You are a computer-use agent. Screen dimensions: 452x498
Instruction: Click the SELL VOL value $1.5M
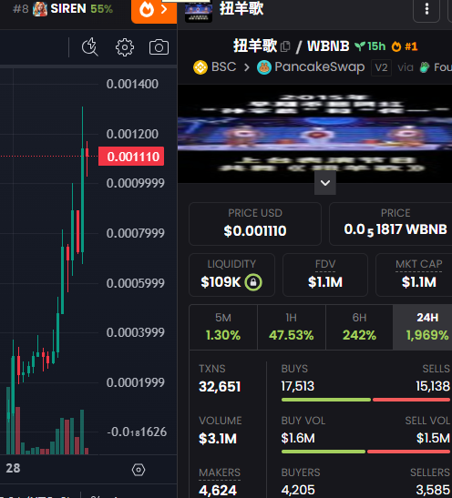[433, 438]
